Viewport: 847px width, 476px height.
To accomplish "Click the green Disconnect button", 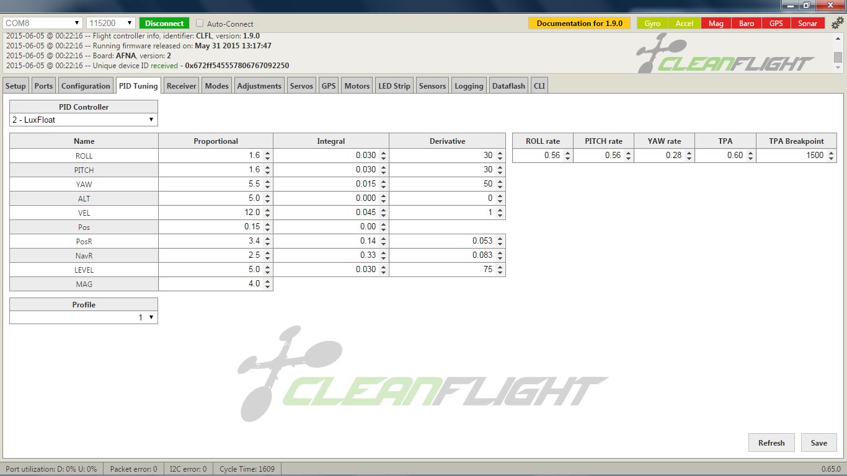I will click(164, 23).
